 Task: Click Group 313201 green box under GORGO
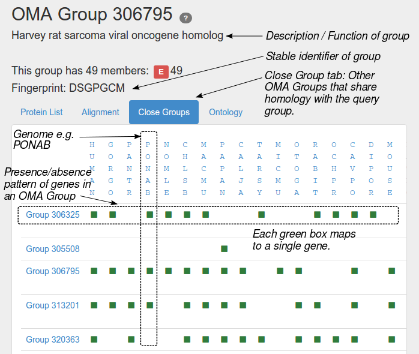(113, 305)
